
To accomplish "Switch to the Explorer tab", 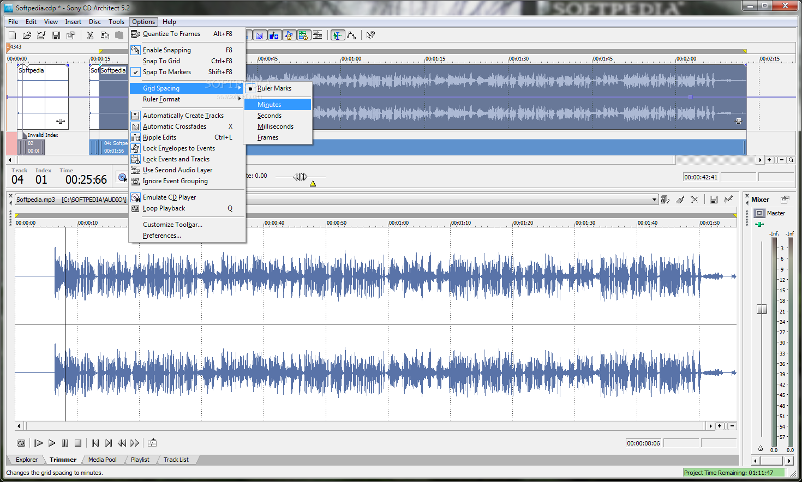I will click(27, 460).
